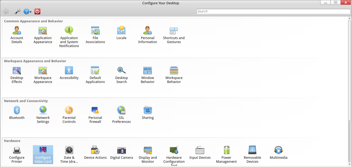
Task: Open Power Management settings
Action: coord(226,155)
